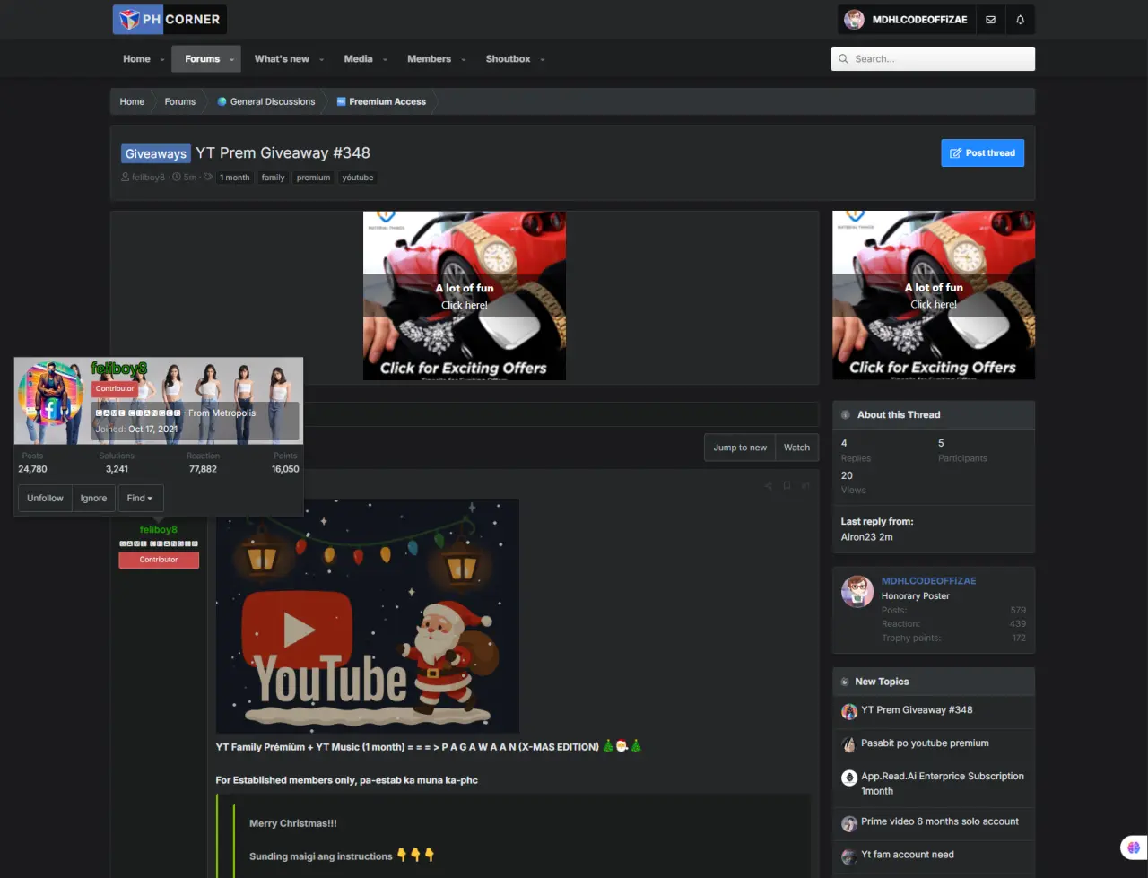Click avatar beside App.Read.Ai Enterprise Subscription
The height and width of the screenshot is (878, 1148).
(848, 778)
